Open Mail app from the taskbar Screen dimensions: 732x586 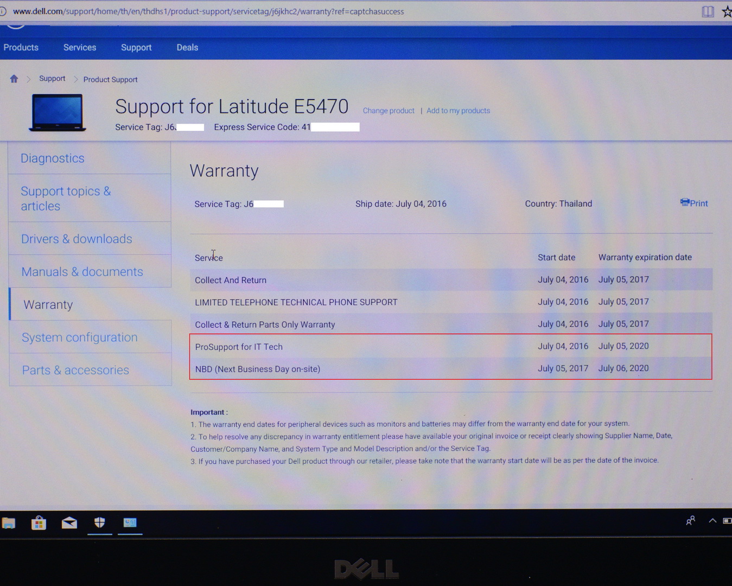point(69,523)
